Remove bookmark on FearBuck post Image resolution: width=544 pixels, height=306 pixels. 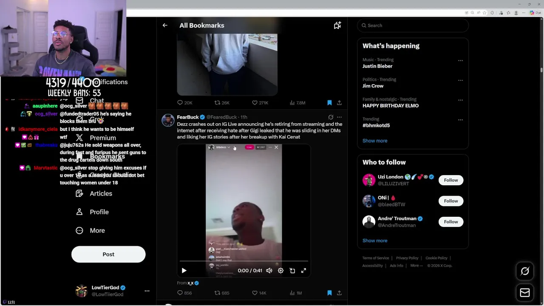point(329,293)
